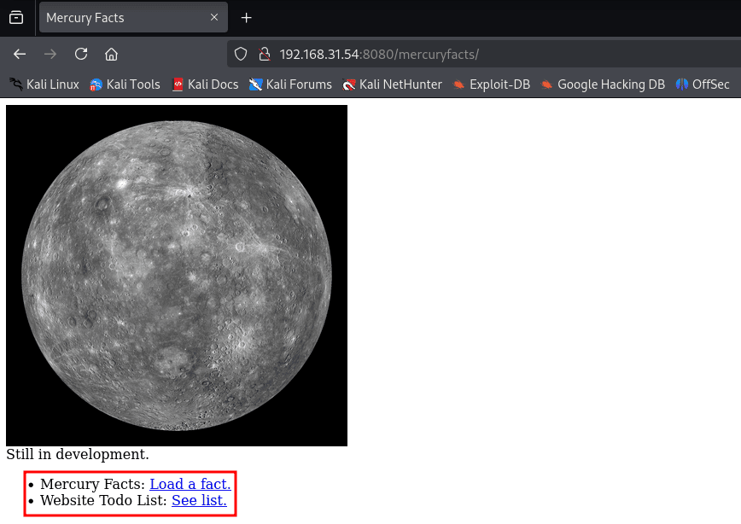Image resolution: width=741 pixels, height=524 pixels.
Task: Open Kali Docs bookmark
Action: click(x=205, y=84)
